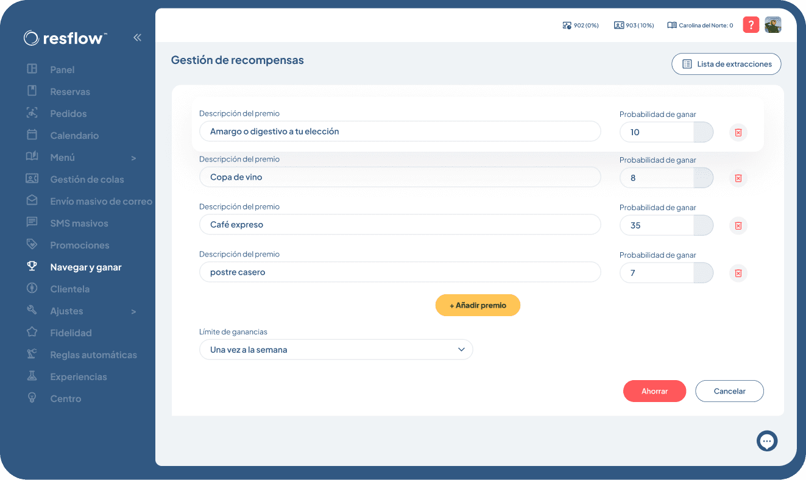The height and width of the screenshot is (480, 806).
Task: Click the Reglas automáticas icon
Action: [32, 355]
